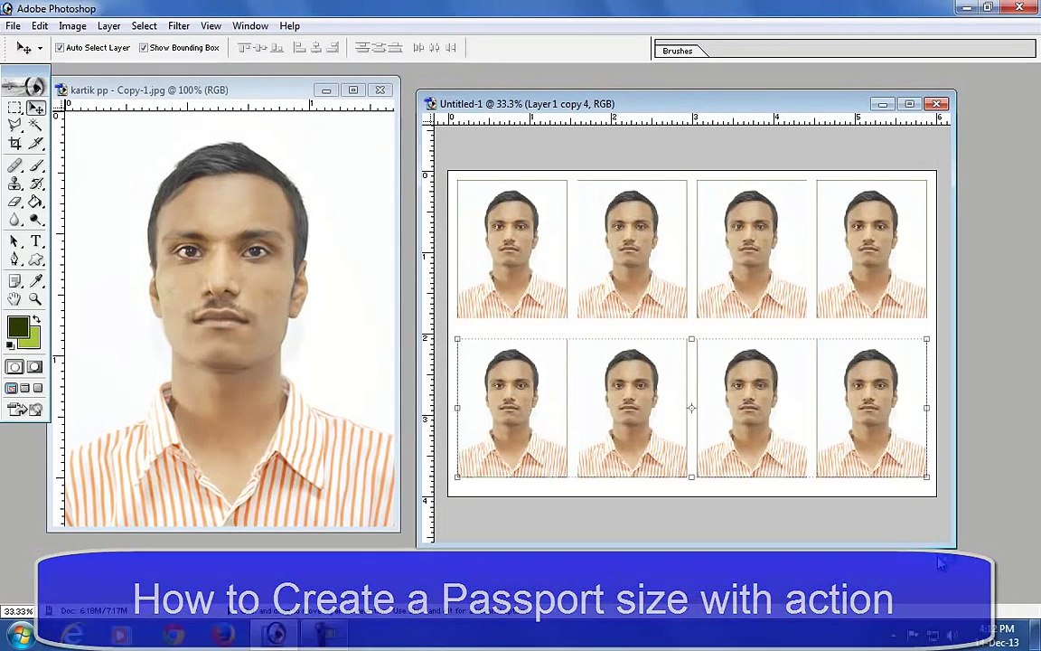Click the foreground color swatch
Image resolution: width=1041 pixels, height=651 pixels.
click(x=16, y=325)
